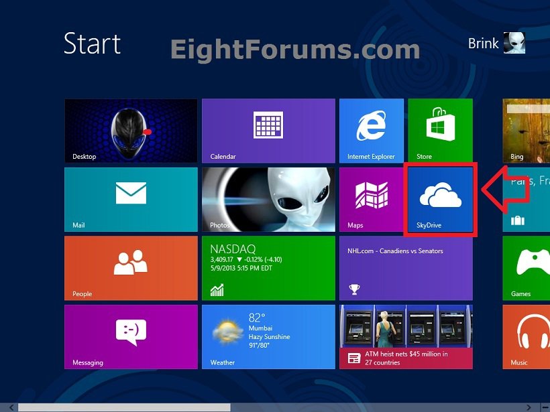Open the SkyDrive app
The width and height of the screenshot is (550, 412).
[439, 199]
